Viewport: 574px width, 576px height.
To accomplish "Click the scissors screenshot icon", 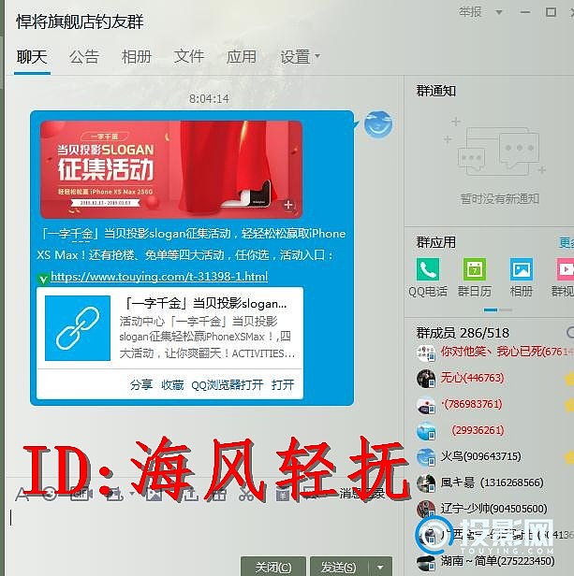I will tap(246, 494).
